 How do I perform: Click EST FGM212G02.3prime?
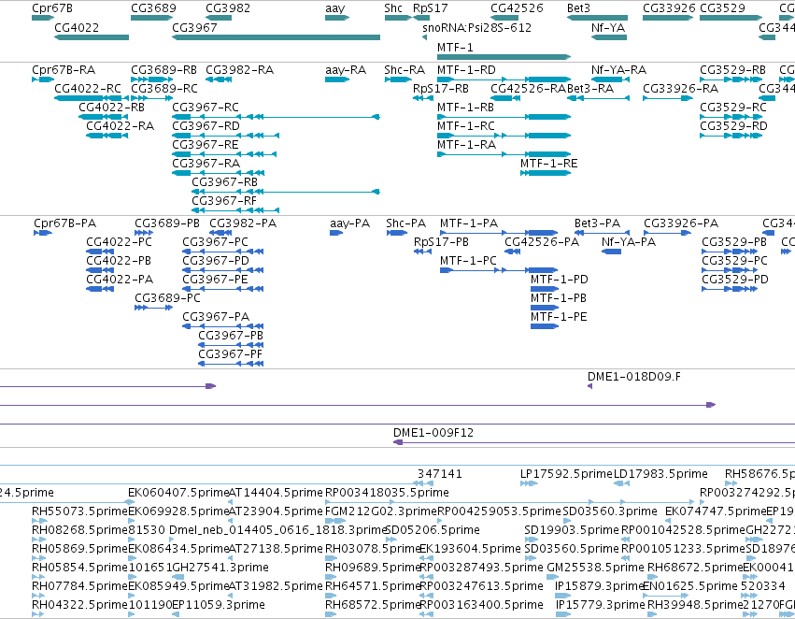(x=381, y=511)
